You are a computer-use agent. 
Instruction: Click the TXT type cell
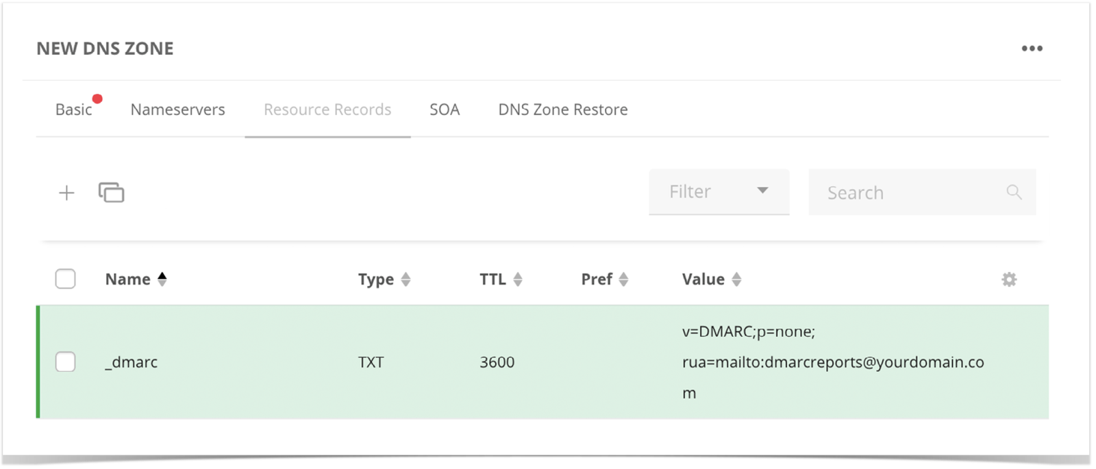point(371,362)
